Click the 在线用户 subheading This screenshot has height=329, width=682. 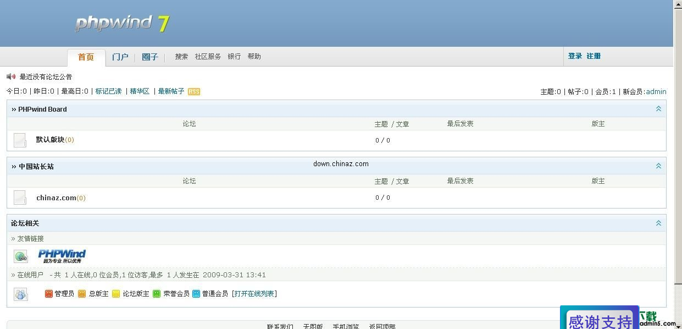pos(31,275)
